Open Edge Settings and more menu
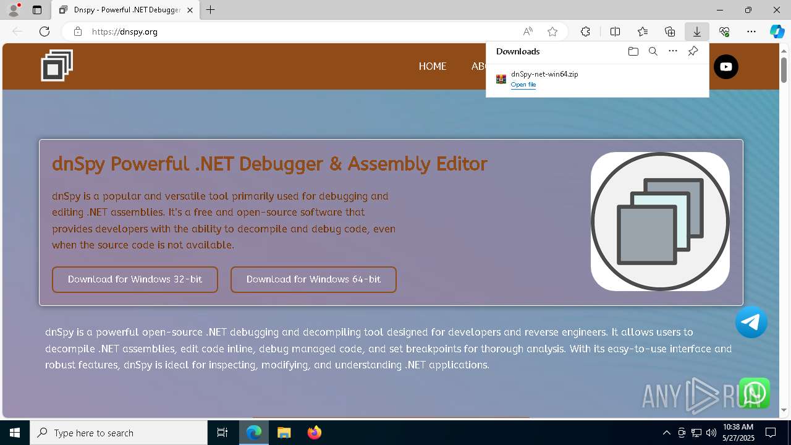Screen dimensions: 791x445 pyautogui.click(x=751, y=32)
